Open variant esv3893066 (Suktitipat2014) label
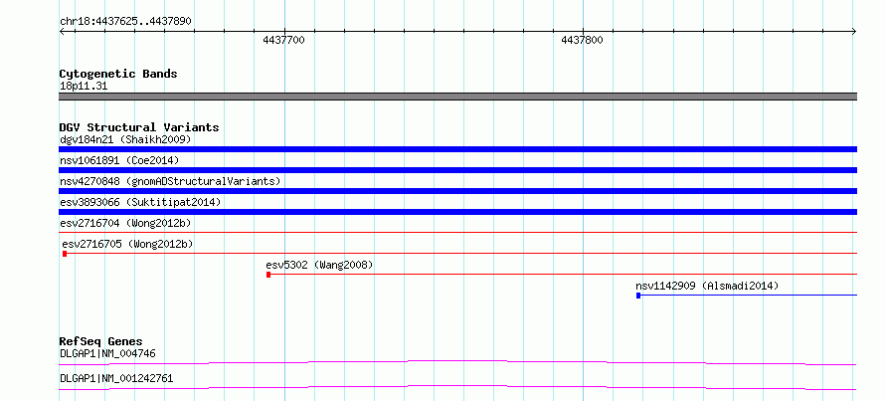Viewport: 885px width, 401px height. tap(140, 202)
